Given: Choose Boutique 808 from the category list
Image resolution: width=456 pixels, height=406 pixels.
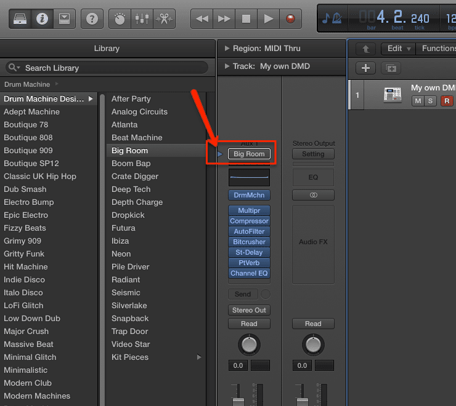Looking at the screenshot, I should coord(28,138).
